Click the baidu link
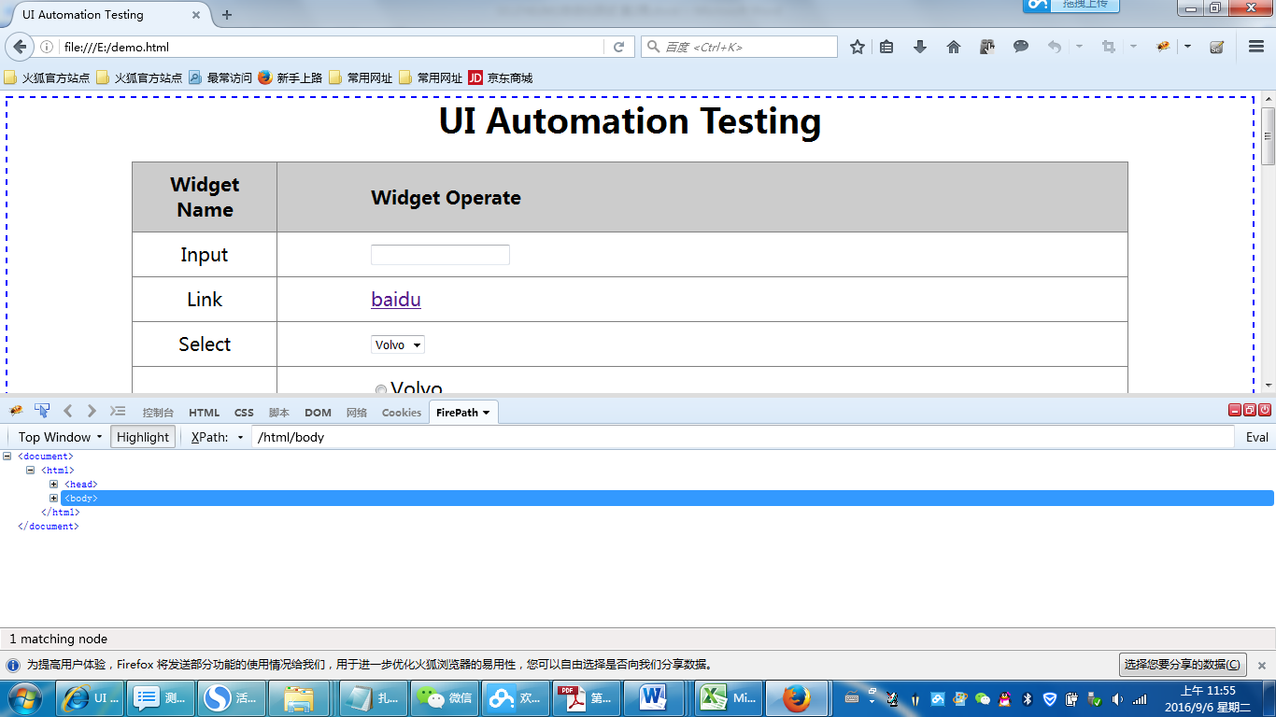The height and width of the screenshot is (717, 1276). tap(396, 300)
